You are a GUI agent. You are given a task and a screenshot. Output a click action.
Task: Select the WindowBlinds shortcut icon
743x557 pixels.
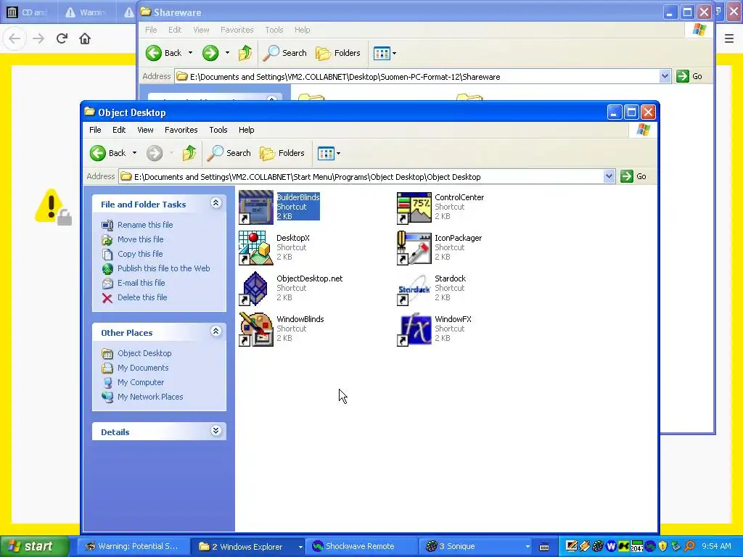tap(256, 329)
